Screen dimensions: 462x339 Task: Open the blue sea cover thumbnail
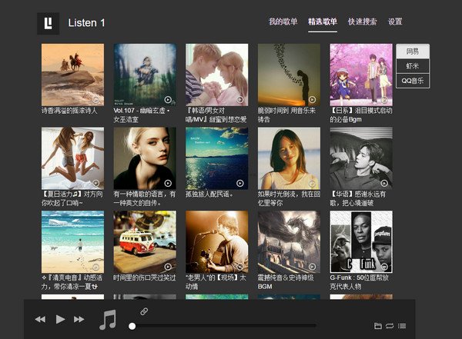click(x=217, y=158)
